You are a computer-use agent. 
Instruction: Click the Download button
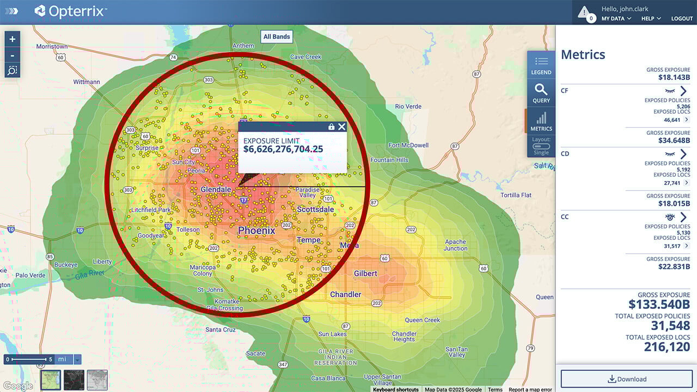[626, 379]
